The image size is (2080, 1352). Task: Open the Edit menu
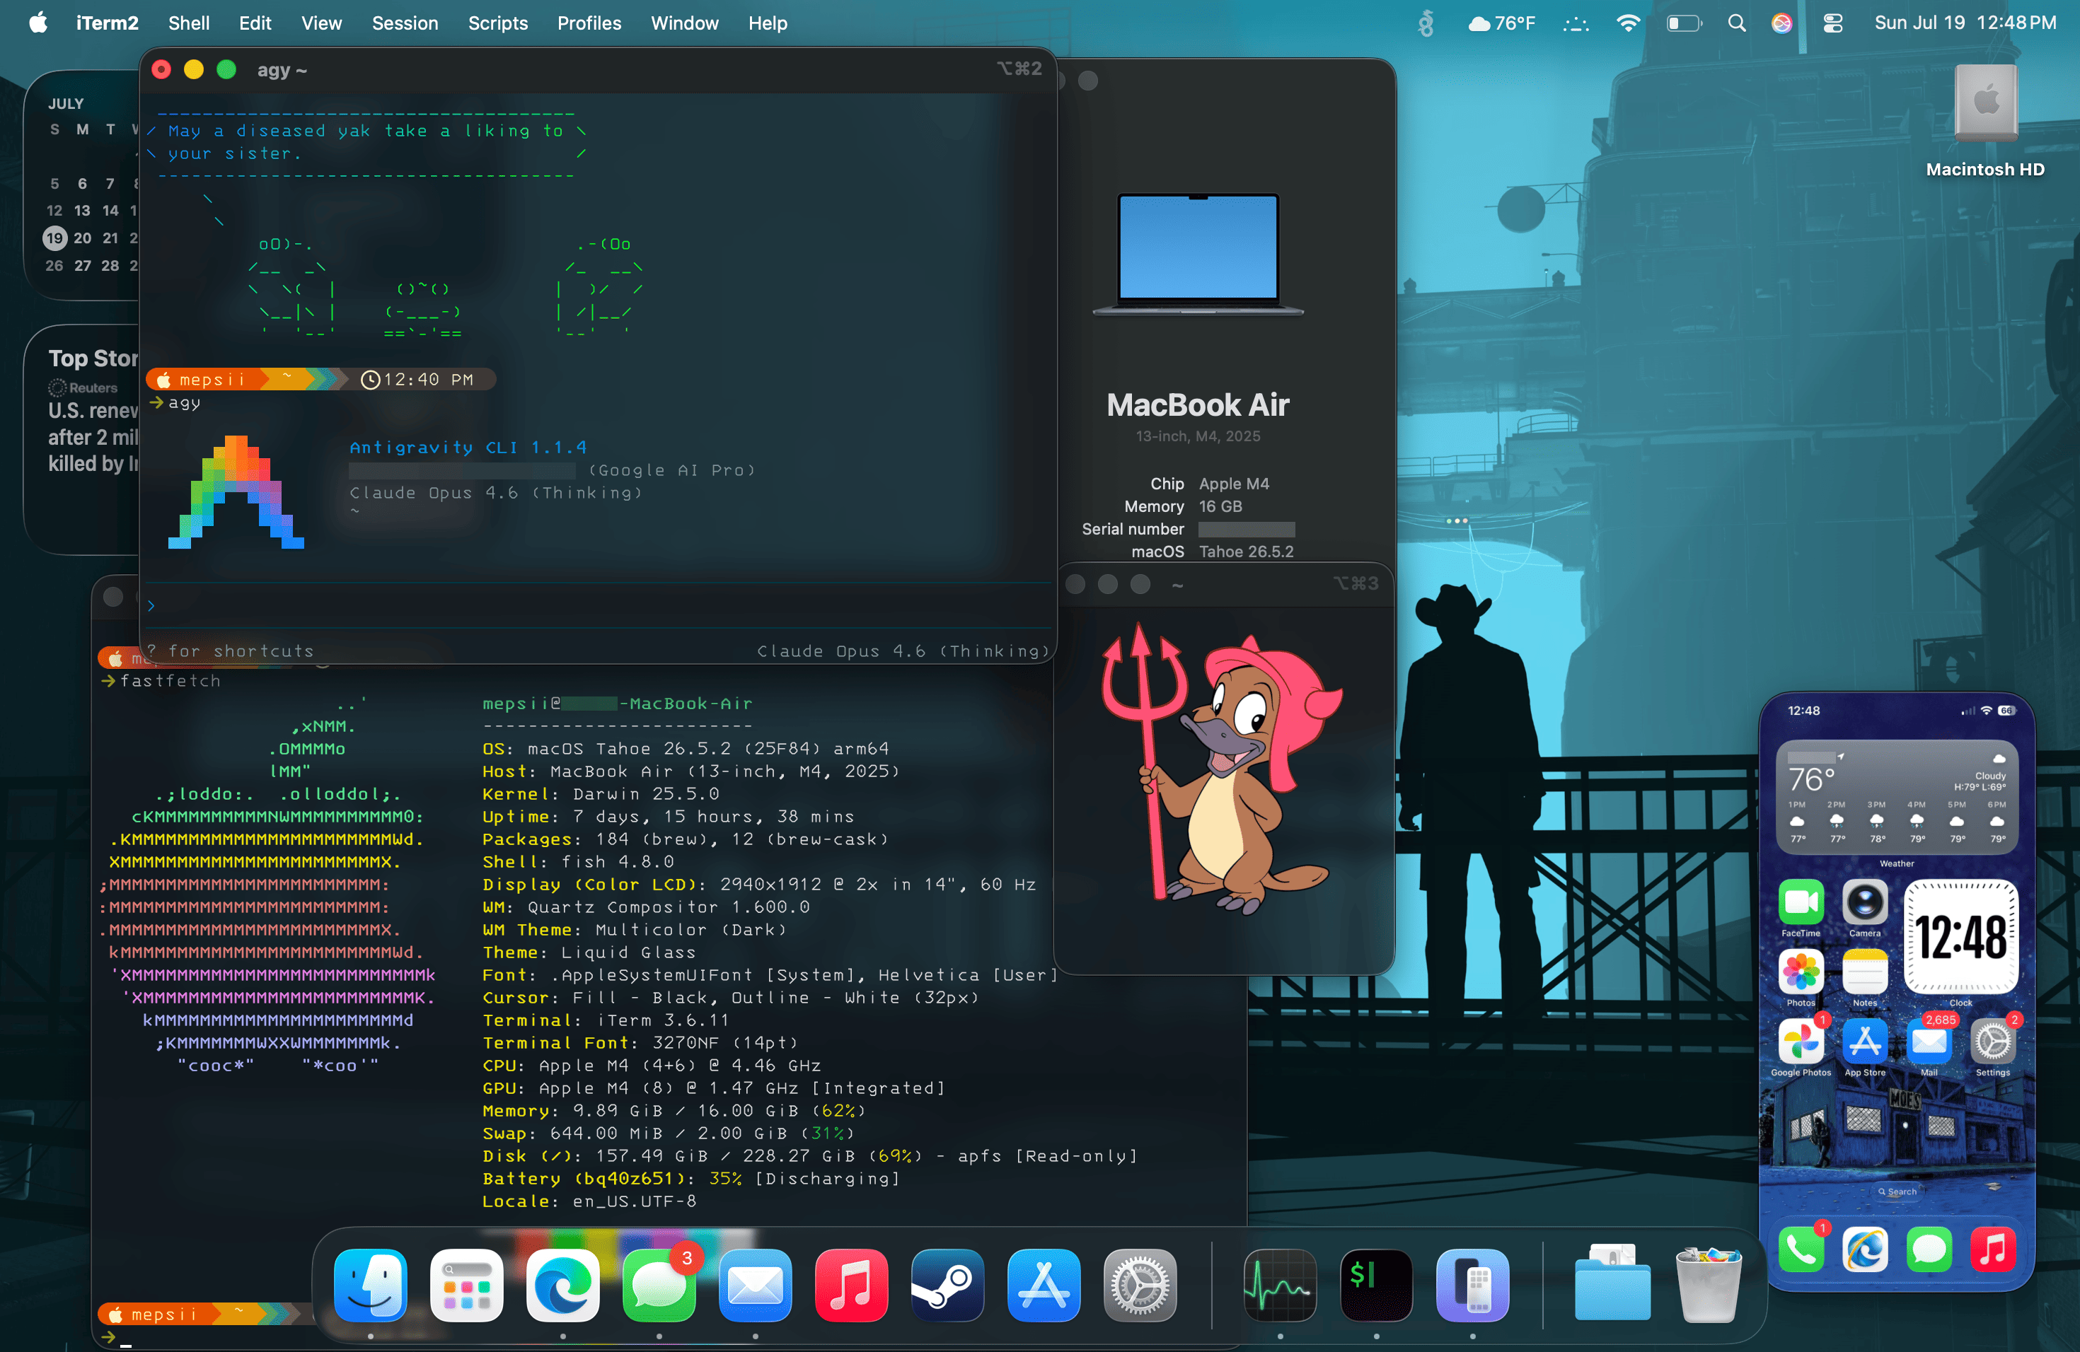[x=255, y=23]
